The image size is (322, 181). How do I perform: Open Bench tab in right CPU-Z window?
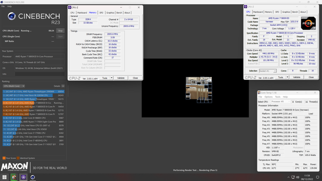(x=295, y=12)
